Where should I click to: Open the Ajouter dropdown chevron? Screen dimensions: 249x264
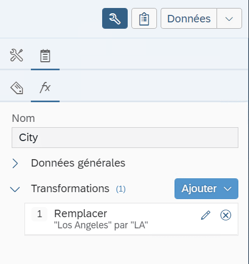pos(228,189)
